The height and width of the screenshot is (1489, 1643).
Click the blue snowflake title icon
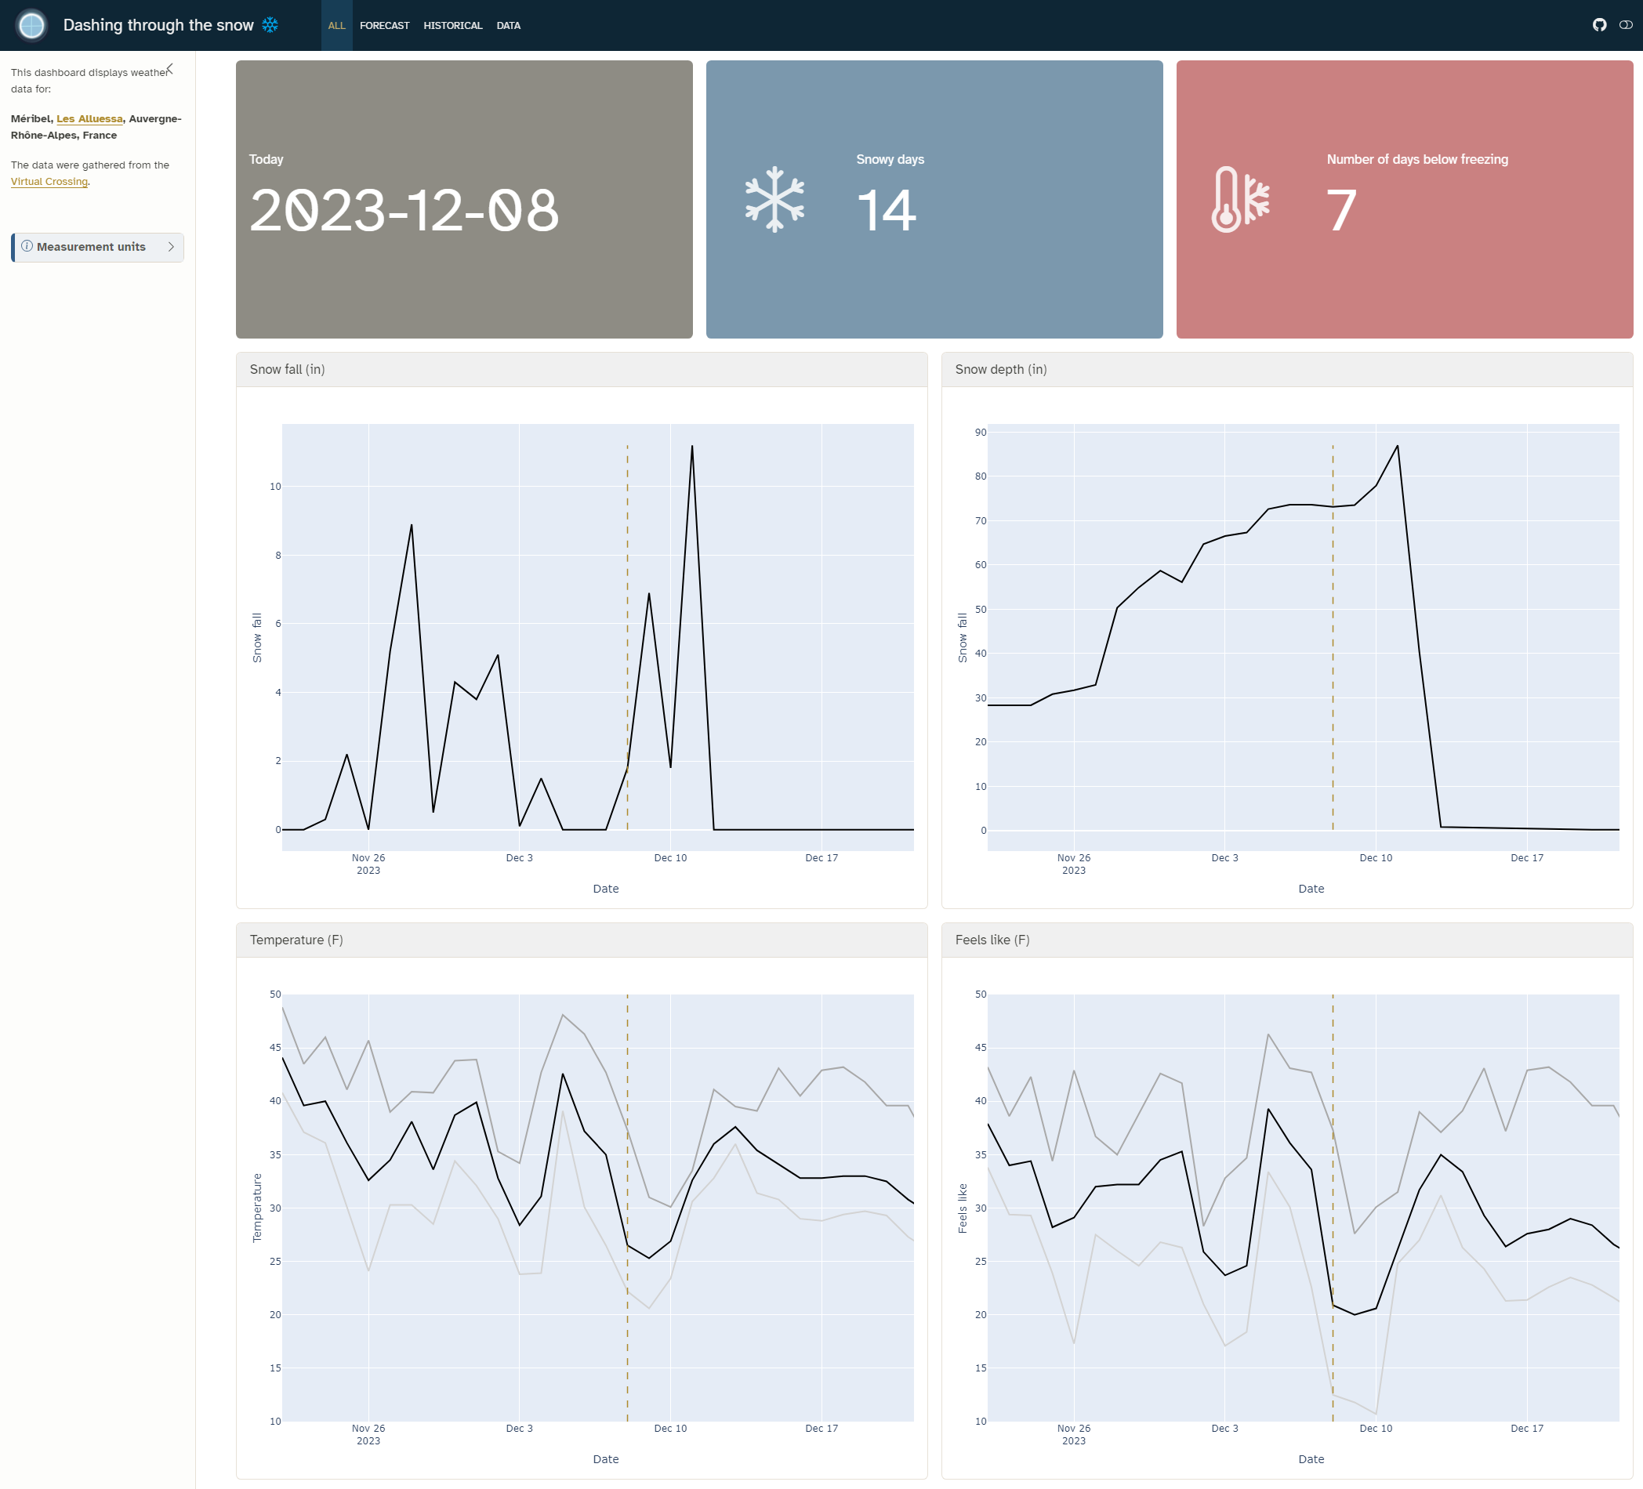pyautogui.click(x=270, y=25)
